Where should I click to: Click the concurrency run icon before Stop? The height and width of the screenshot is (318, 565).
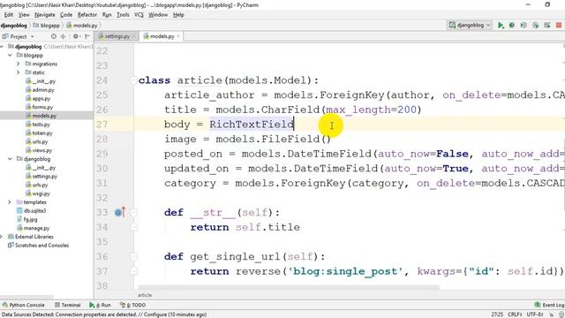[547, 26]
